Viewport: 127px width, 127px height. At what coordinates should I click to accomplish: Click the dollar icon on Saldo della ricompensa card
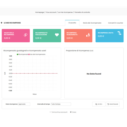pyautogui.click(x=25, y=35)
